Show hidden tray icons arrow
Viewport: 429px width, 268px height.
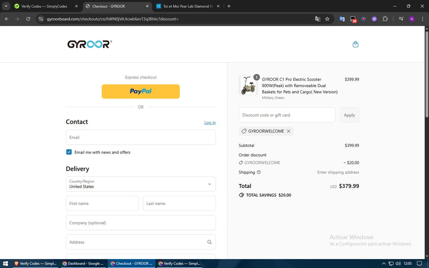coord(384,263)
